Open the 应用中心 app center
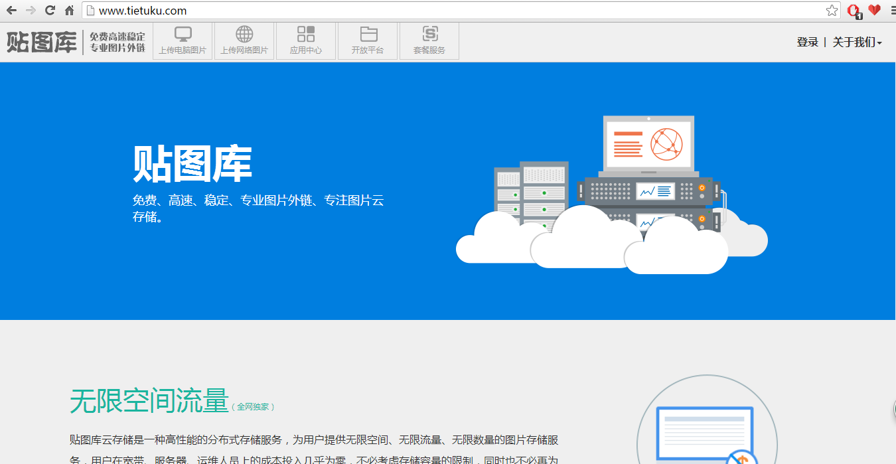896x464 pixels. coord(306,41)
